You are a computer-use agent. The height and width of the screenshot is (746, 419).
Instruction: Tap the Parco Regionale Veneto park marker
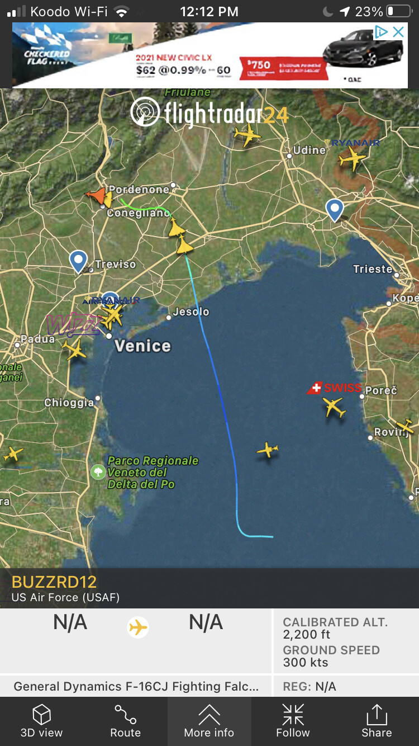(x=98, y=473)
